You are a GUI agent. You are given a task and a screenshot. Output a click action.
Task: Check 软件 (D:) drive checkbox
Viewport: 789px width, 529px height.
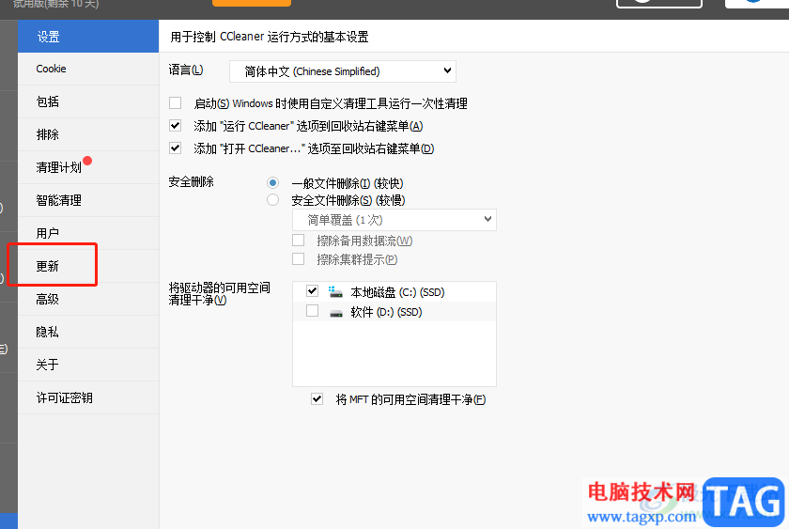[312, 311]
